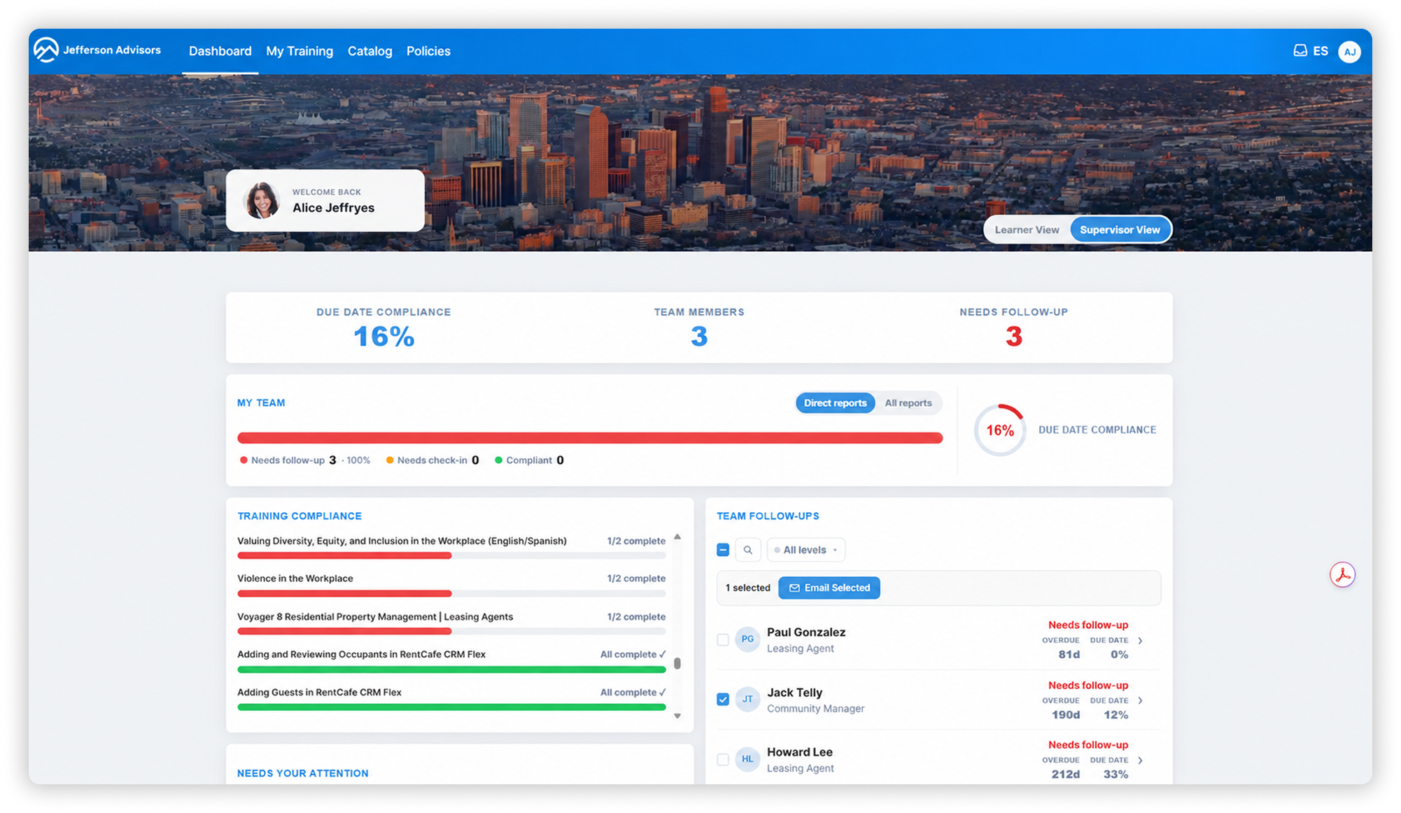Image resolution: width=1401 pixels, height=813 pixels.
Task: Click Adding Guests in RentCafe CRM Flex row
Action: (x=451, y=700)
